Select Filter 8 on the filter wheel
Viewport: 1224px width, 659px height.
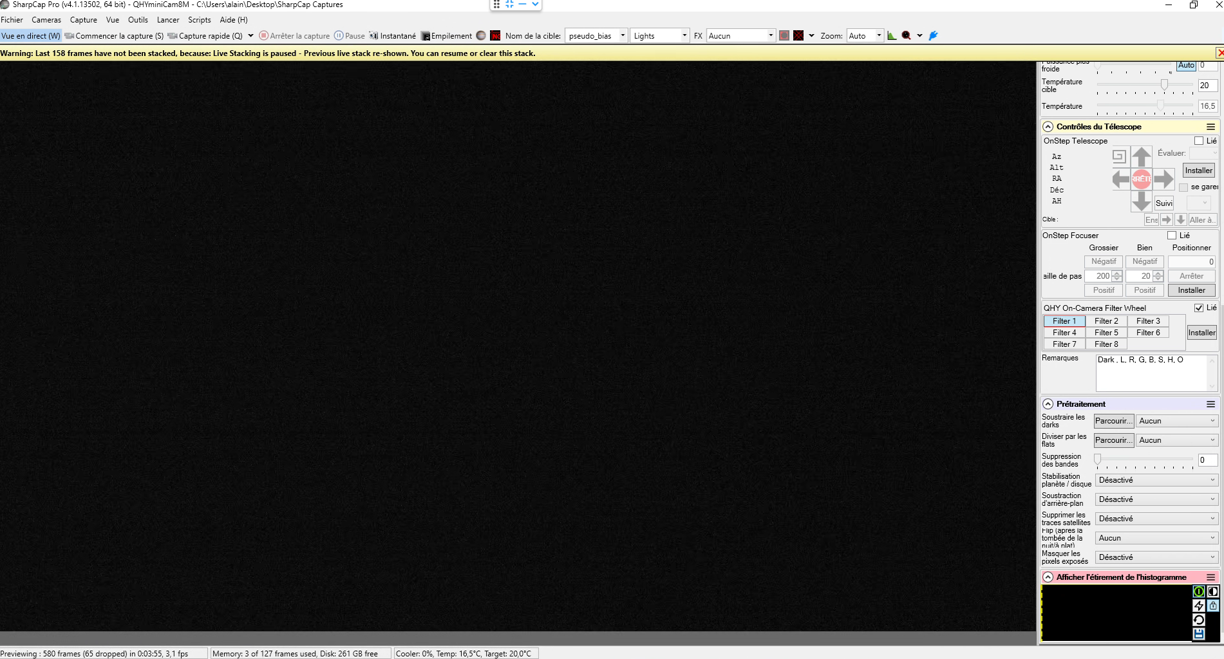[x=1106, y=344]
